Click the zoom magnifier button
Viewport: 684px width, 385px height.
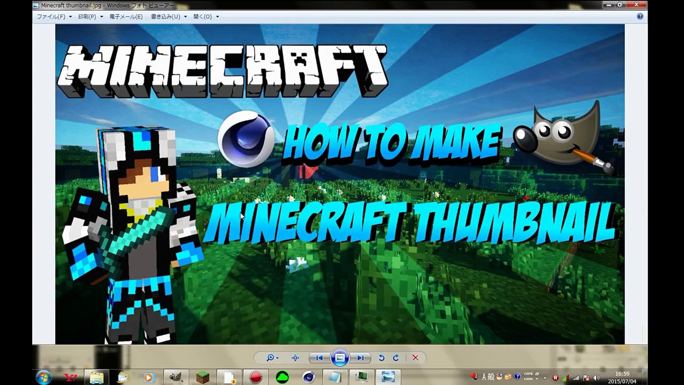pyautogui.click(x=270, y=358)
